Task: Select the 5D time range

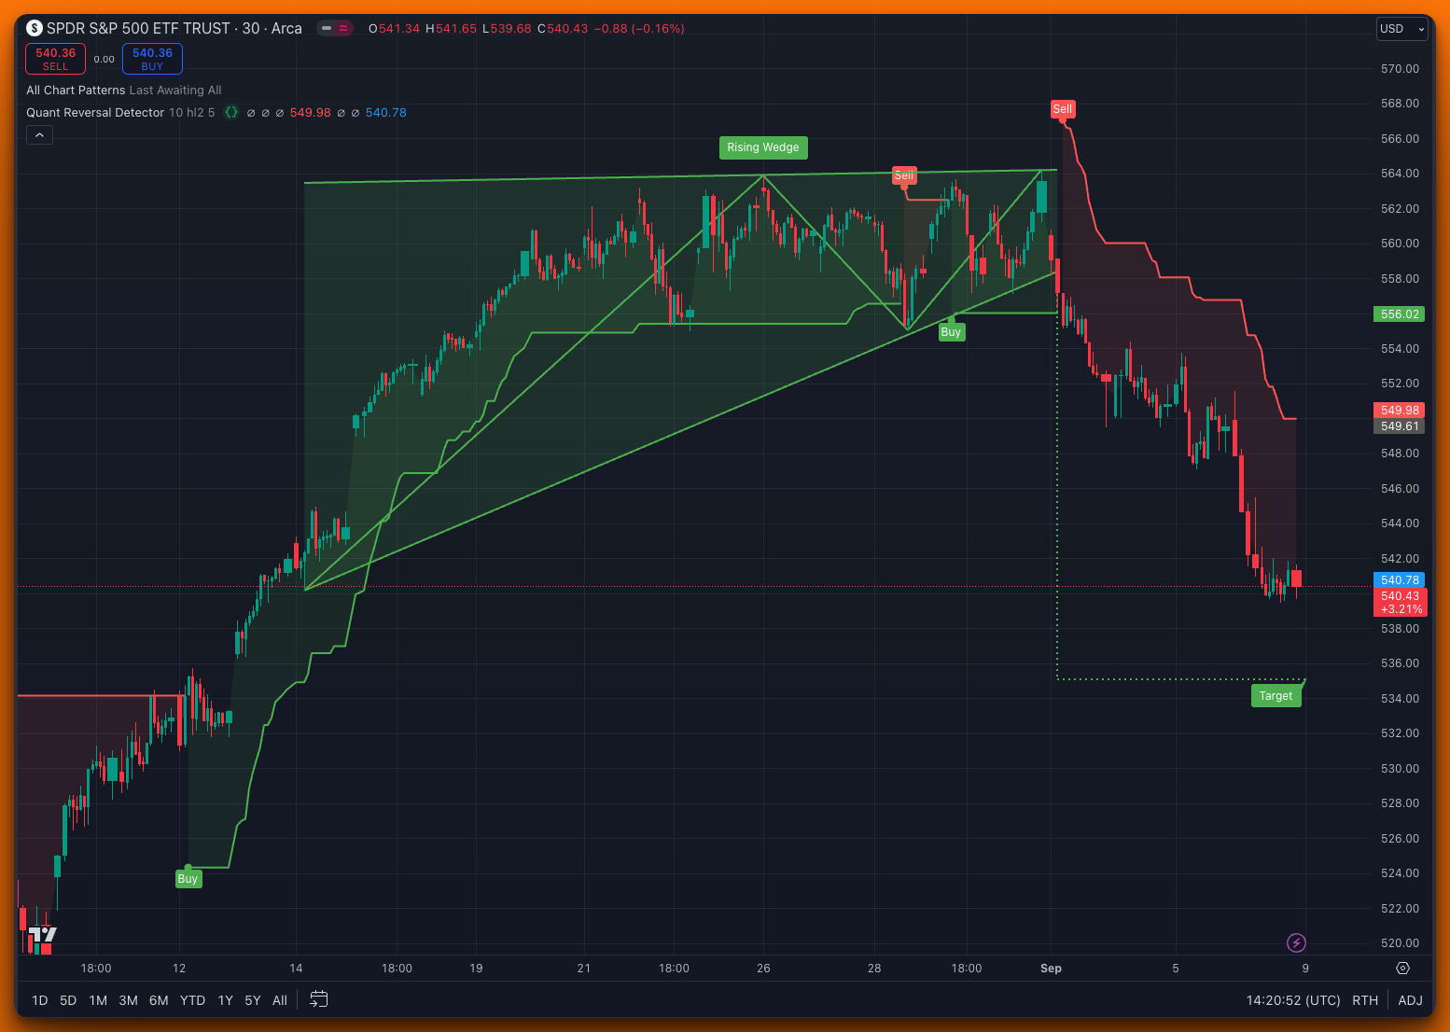Action: coord(68,1000)
